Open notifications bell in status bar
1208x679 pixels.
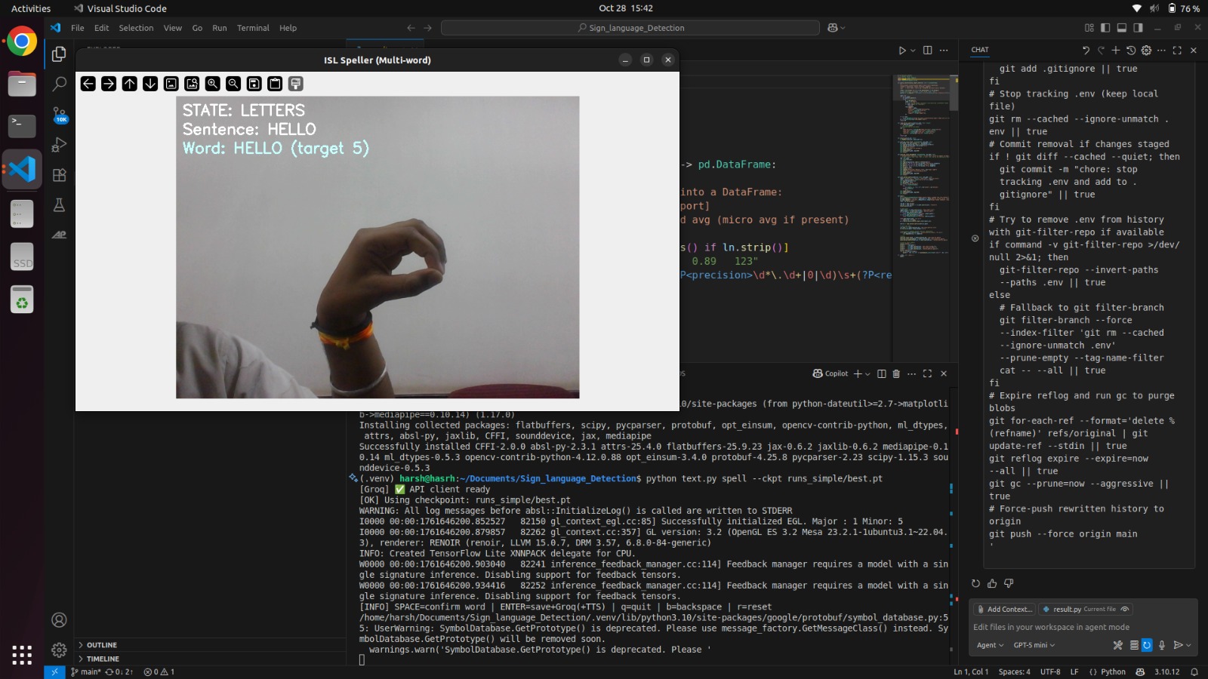(1194, 671)
